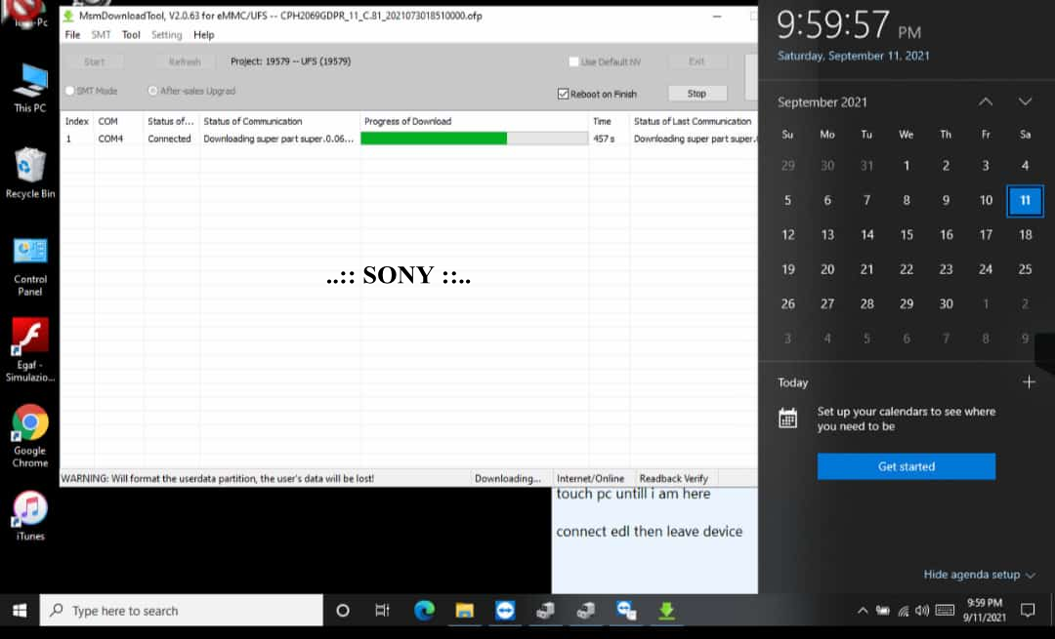The height and width of the screenshot is (639, 1055).
Task: Click Type here to search box
Action: point(182,610)
